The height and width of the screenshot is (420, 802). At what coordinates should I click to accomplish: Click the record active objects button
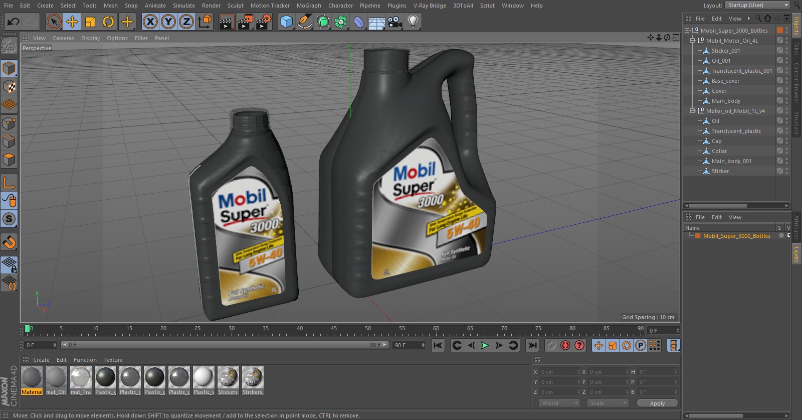[551, 345]
